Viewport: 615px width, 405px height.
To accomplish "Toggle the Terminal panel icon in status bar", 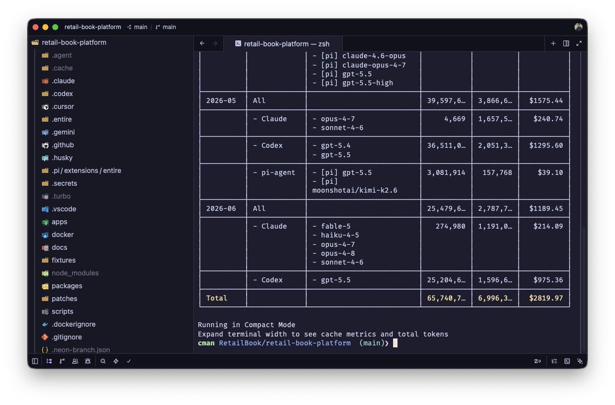I will click(x=567, y=361).
